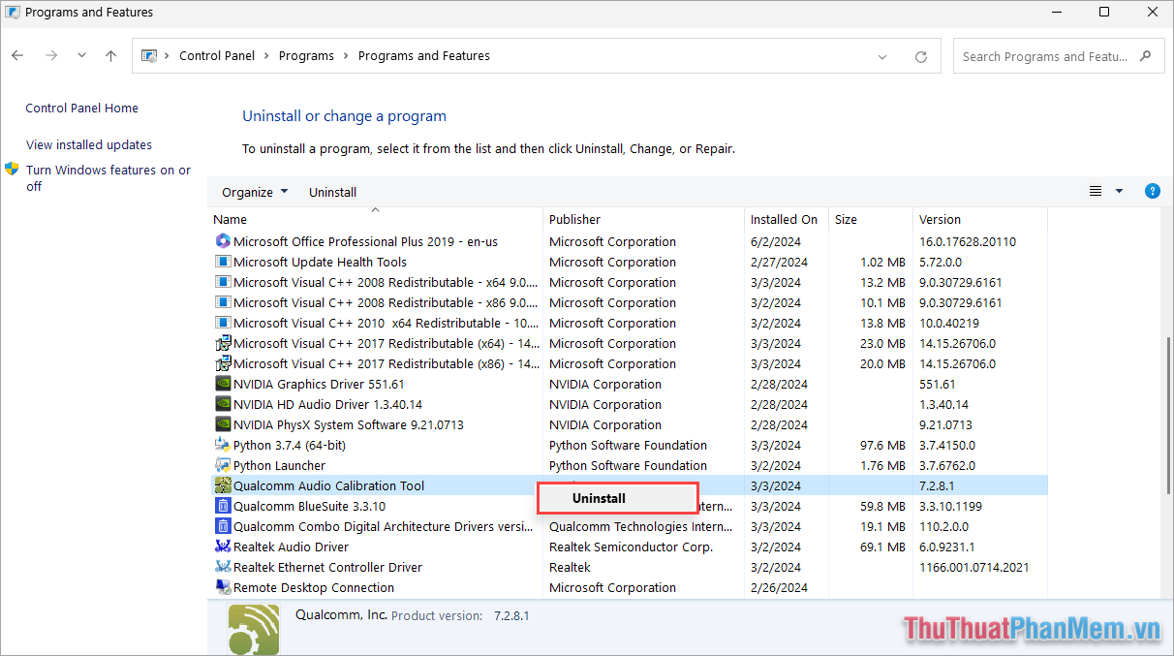Choose Uninstall from the context menu
The width and height of the screenshot is (1174, 656).
point(618,498)
